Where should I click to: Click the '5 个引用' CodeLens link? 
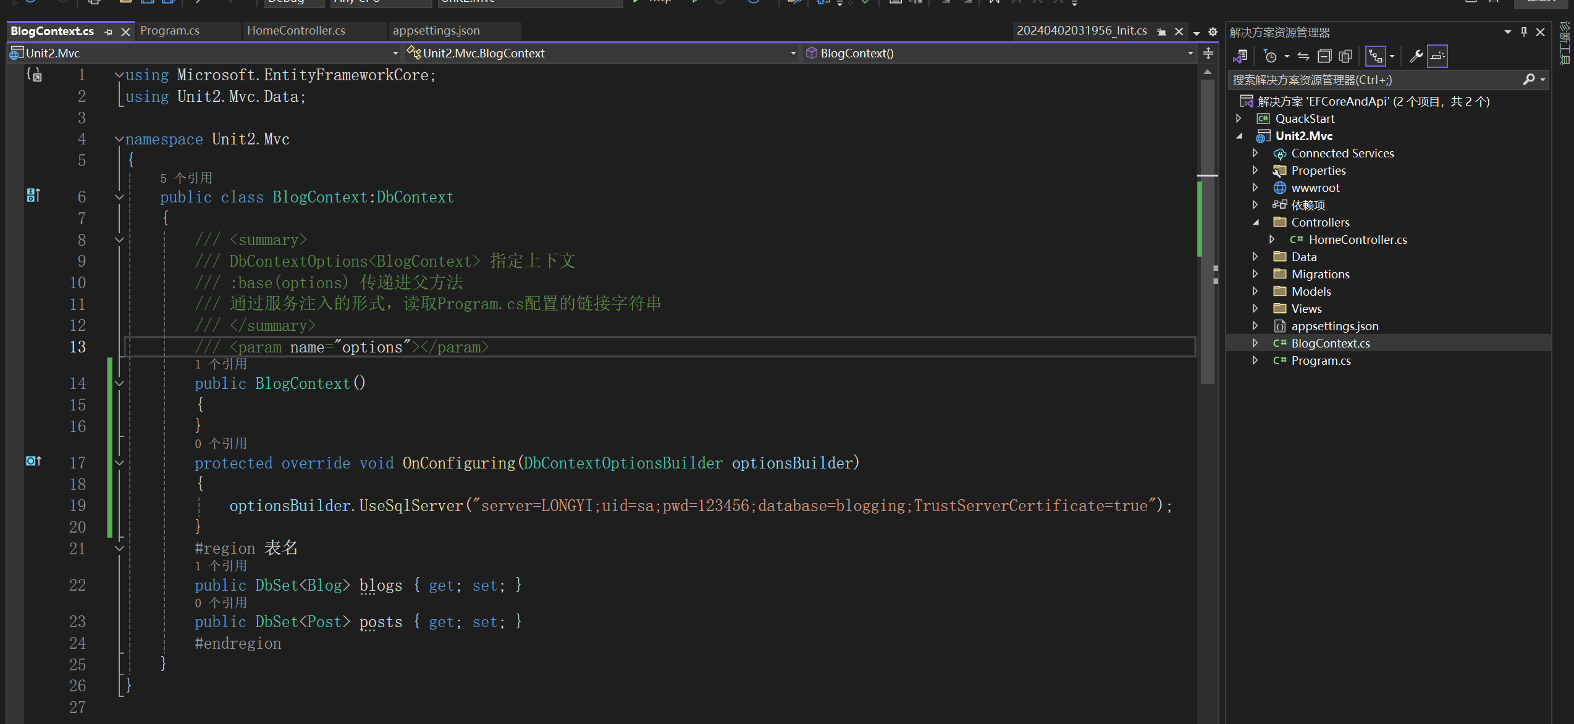tap(186, 178)
